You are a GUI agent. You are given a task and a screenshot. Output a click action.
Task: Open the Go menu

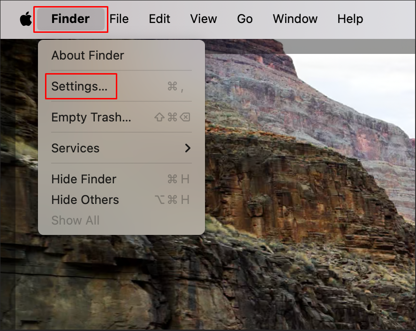[245, 19]
